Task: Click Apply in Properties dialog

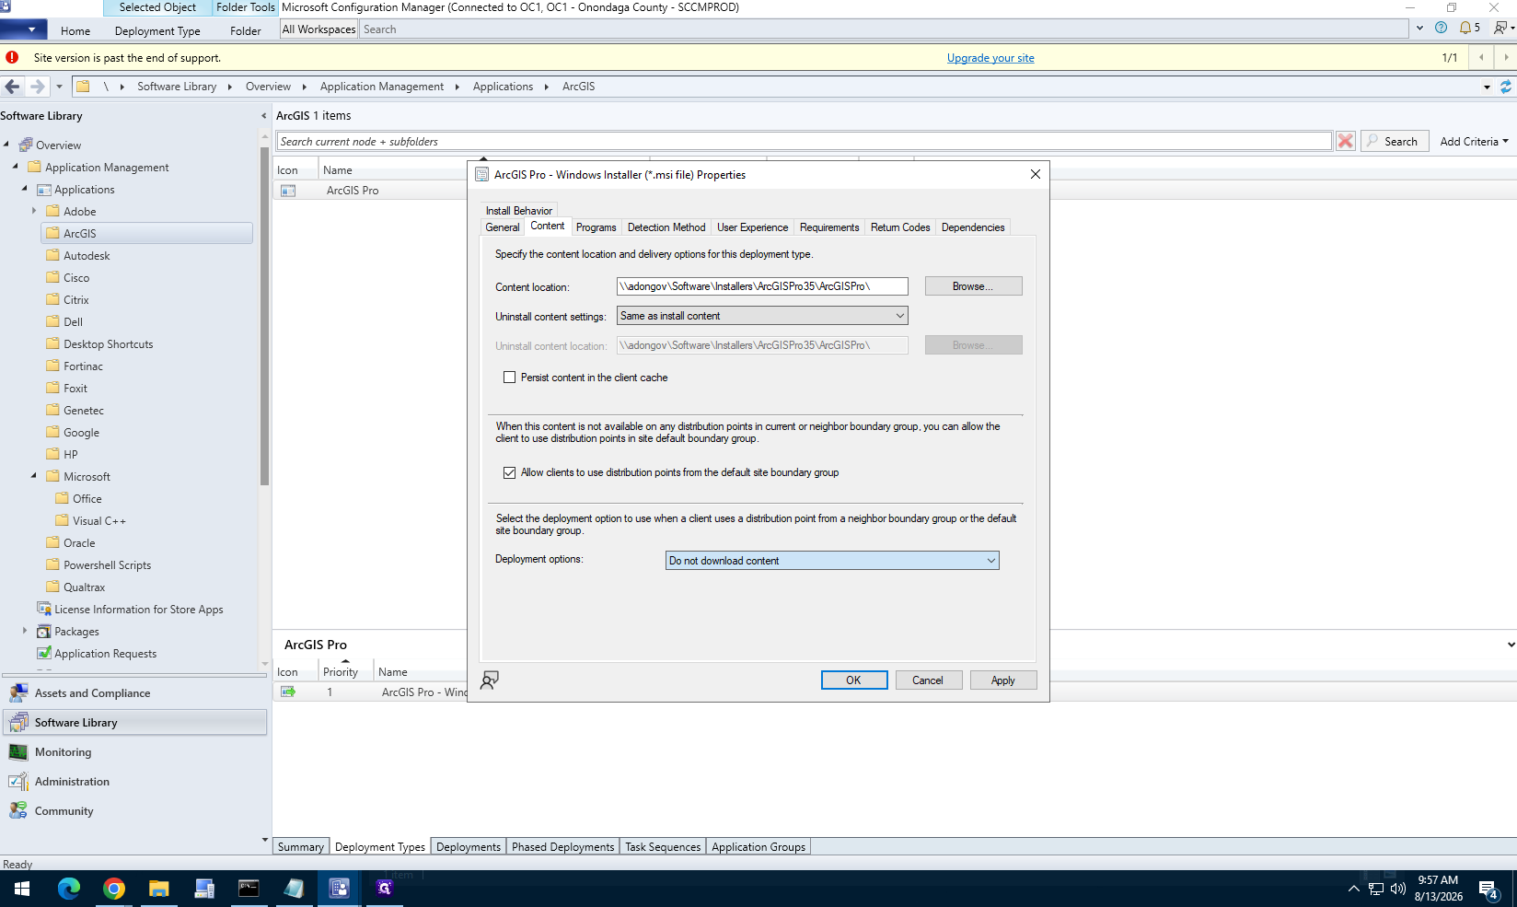Action: pos(1002,680)
